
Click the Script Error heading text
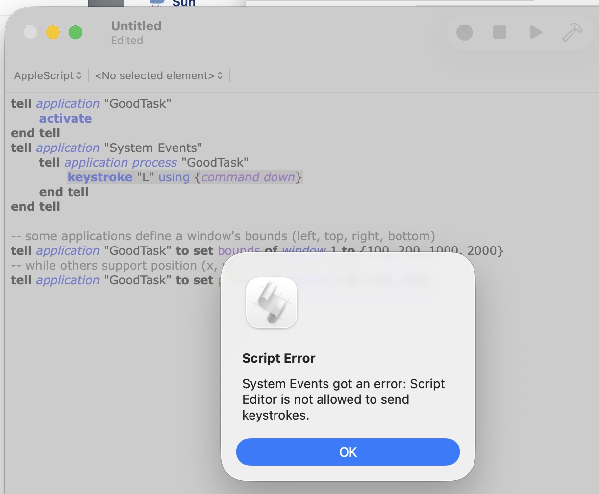pos(278,358)
